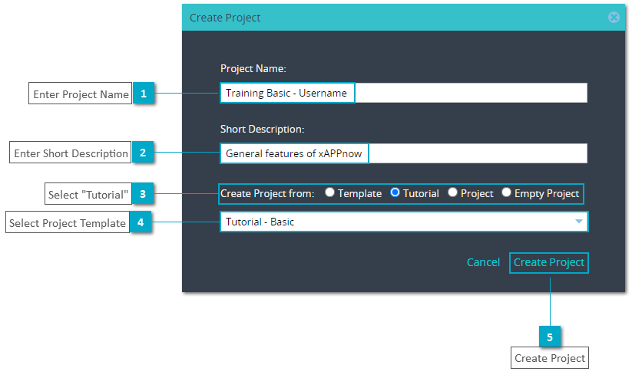The width and height of the screenshot is (632, 378).
Task: Click the 'Create Project from:' label
Action: click(x=267, y=194)
